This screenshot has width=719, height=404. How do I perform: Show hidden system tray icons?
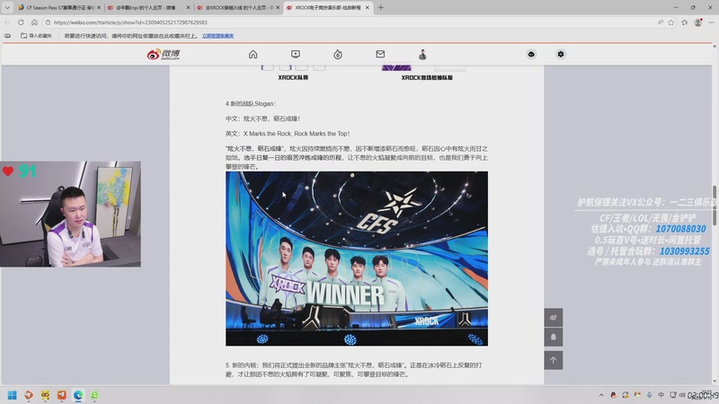pos(601,395)
